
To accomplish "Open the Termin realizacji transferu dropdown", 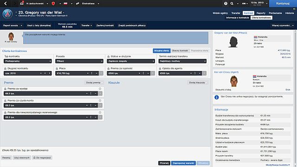I will [x=182, y=61].
